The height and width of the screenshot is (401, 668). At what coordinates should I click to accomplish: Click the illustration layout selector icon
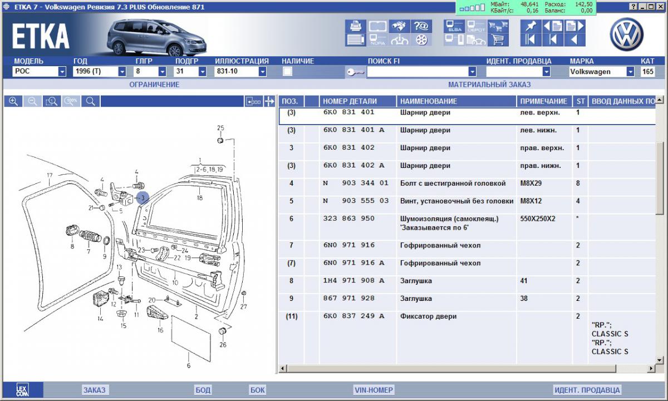tap(253, 101)
